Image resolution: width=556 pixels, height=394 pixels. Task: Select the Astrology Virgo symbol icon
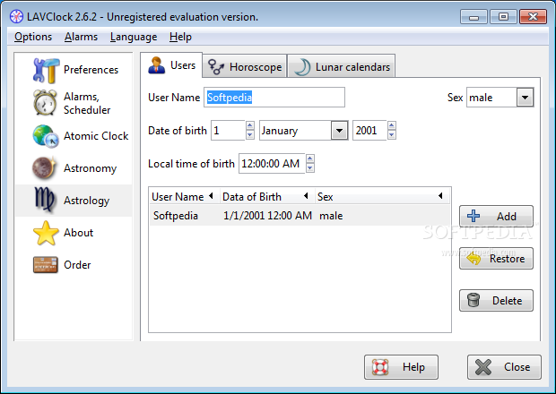coord(44,200)
